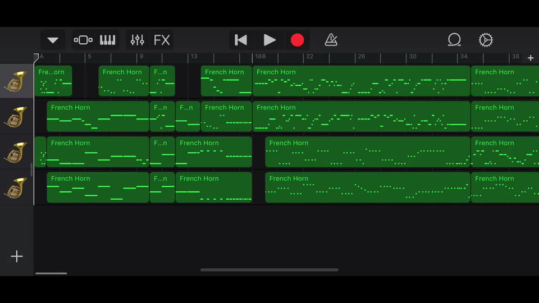This screenshot has width=539, height=303.
Task: Open the FX panel
Action: [x=162, y=40]
